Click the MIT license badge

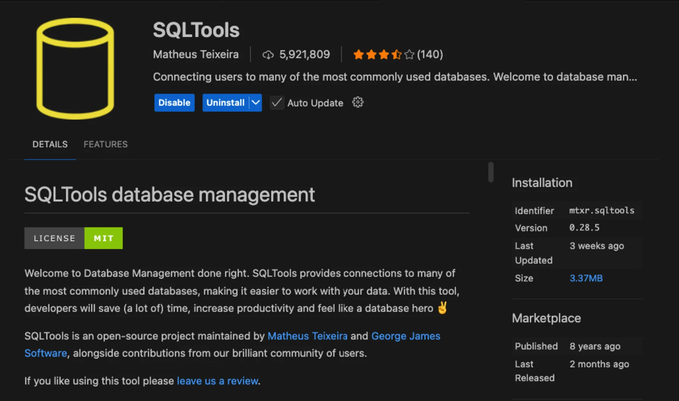(103, 238)
